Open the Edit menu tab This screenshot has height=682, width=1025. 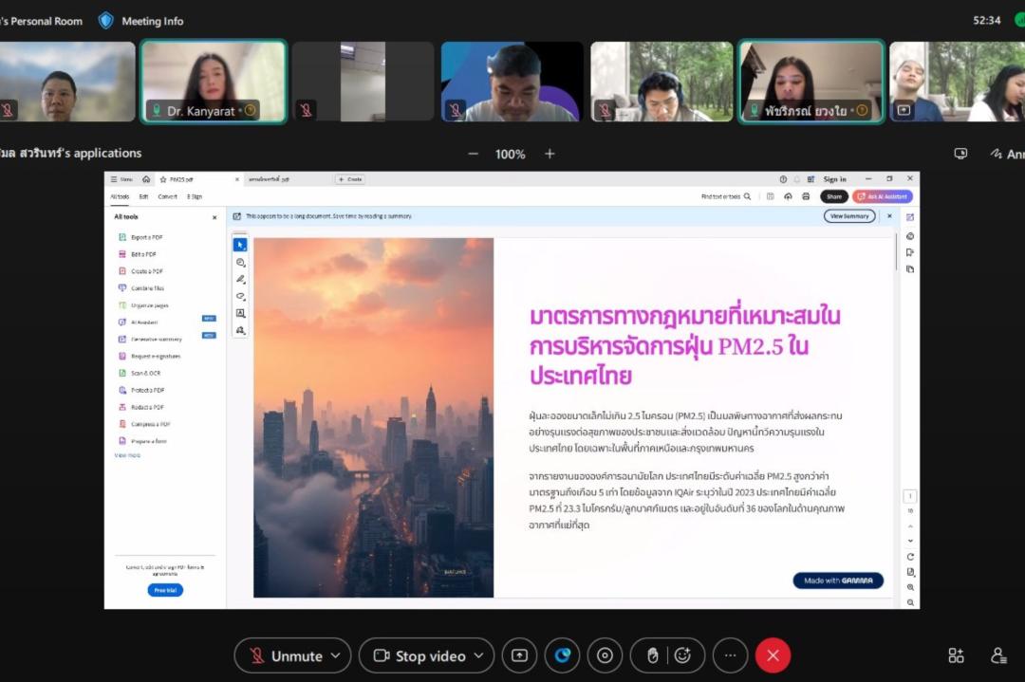pyautogui.click(x=144, y=196)
